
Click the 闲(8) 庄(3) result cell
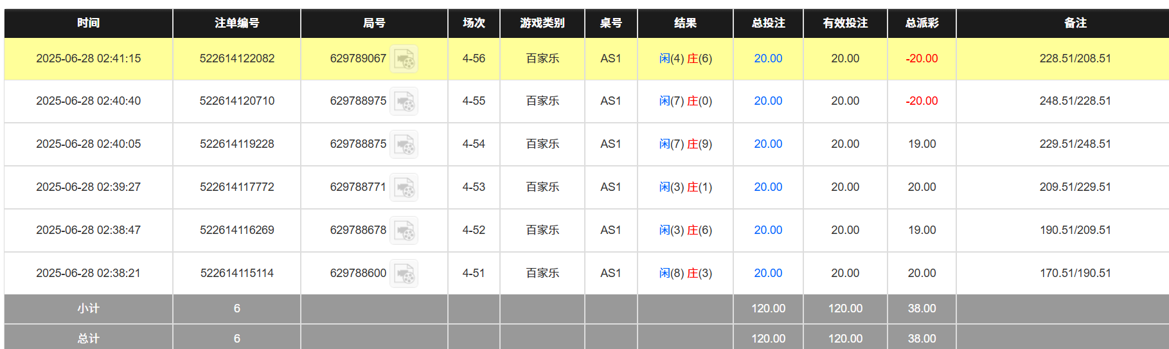(x=685, y=273)
